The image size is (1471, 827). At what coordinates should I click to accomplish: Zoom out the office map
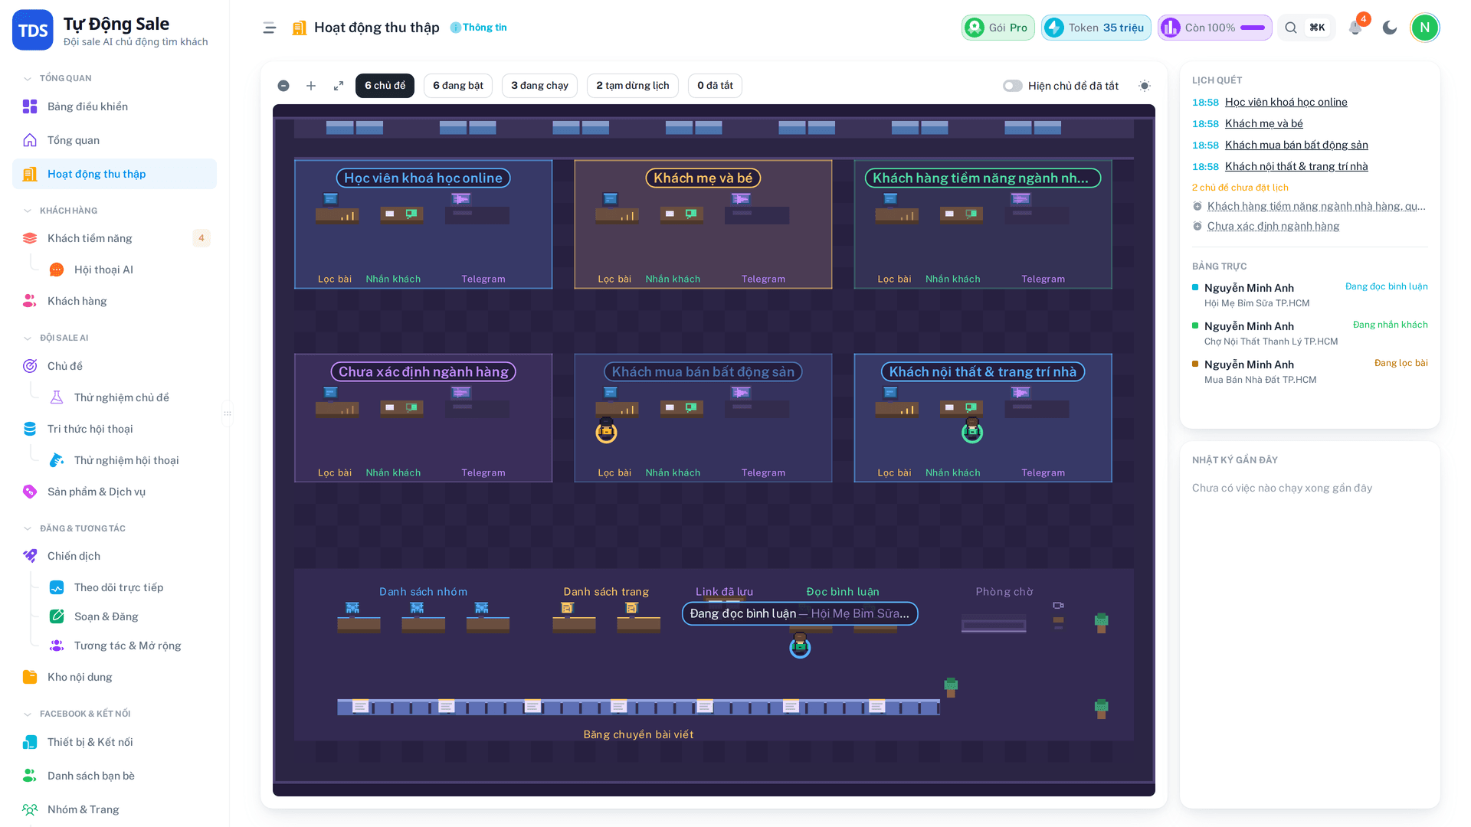[283, 86]
